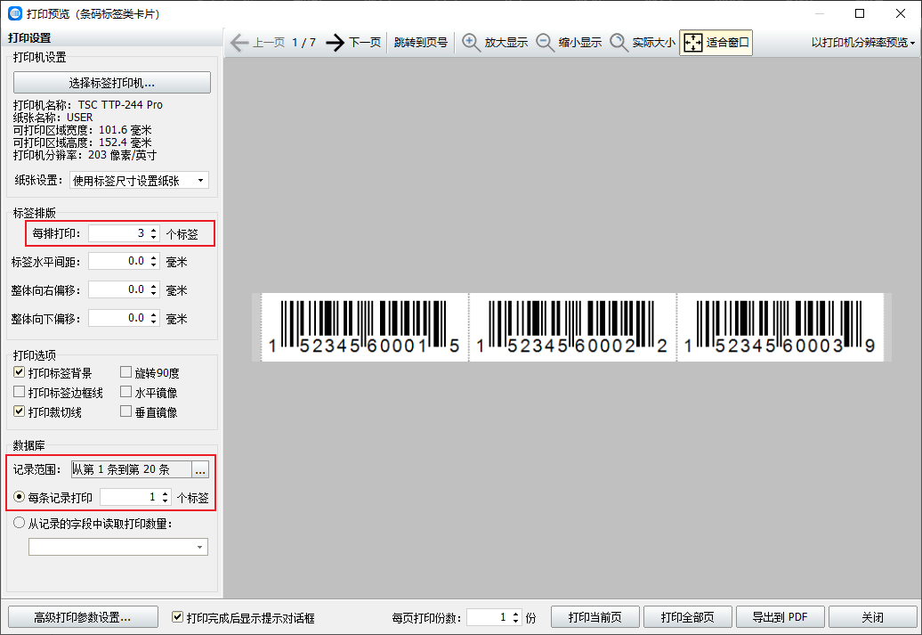Image resolution: width=922 pixels, height=635 pixels.
Task: Click the app icon in title bar
Action: (14, 13)
